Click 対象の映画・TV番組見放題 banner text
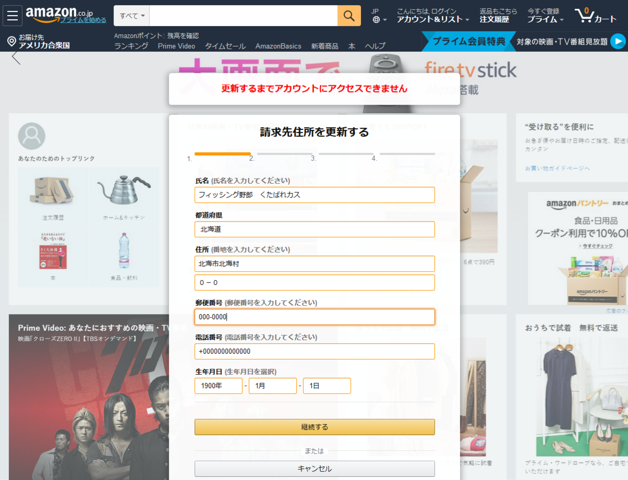This screenshot has height=480, width=628. coord(562,41)
